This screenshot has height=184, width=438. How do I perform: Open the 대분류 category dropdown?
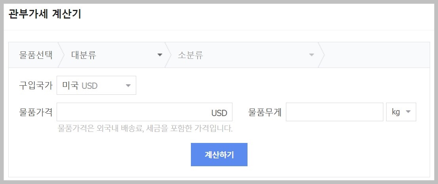click(115, 55)
